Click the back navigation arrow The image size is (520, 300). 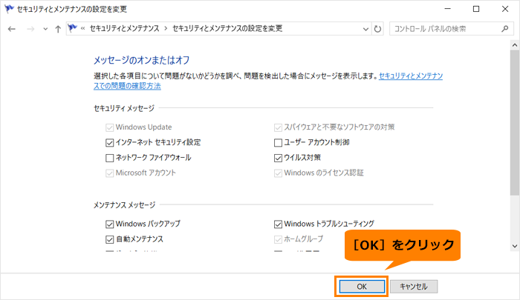tap(12, 29)
